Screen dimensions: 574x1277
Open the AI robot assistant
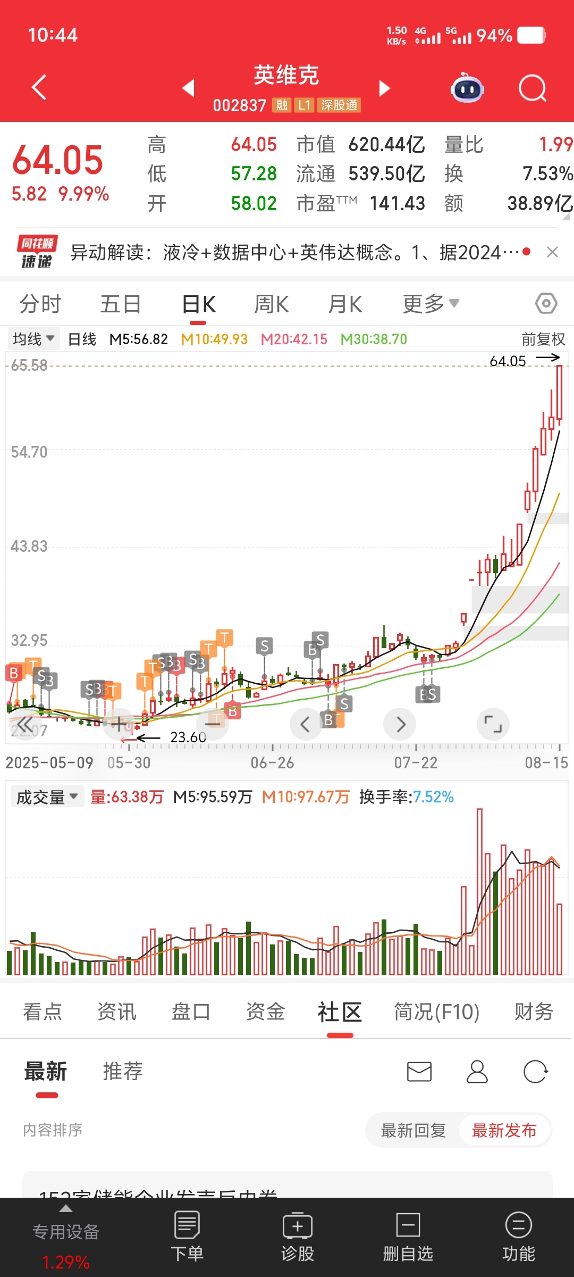coord(467,88)
